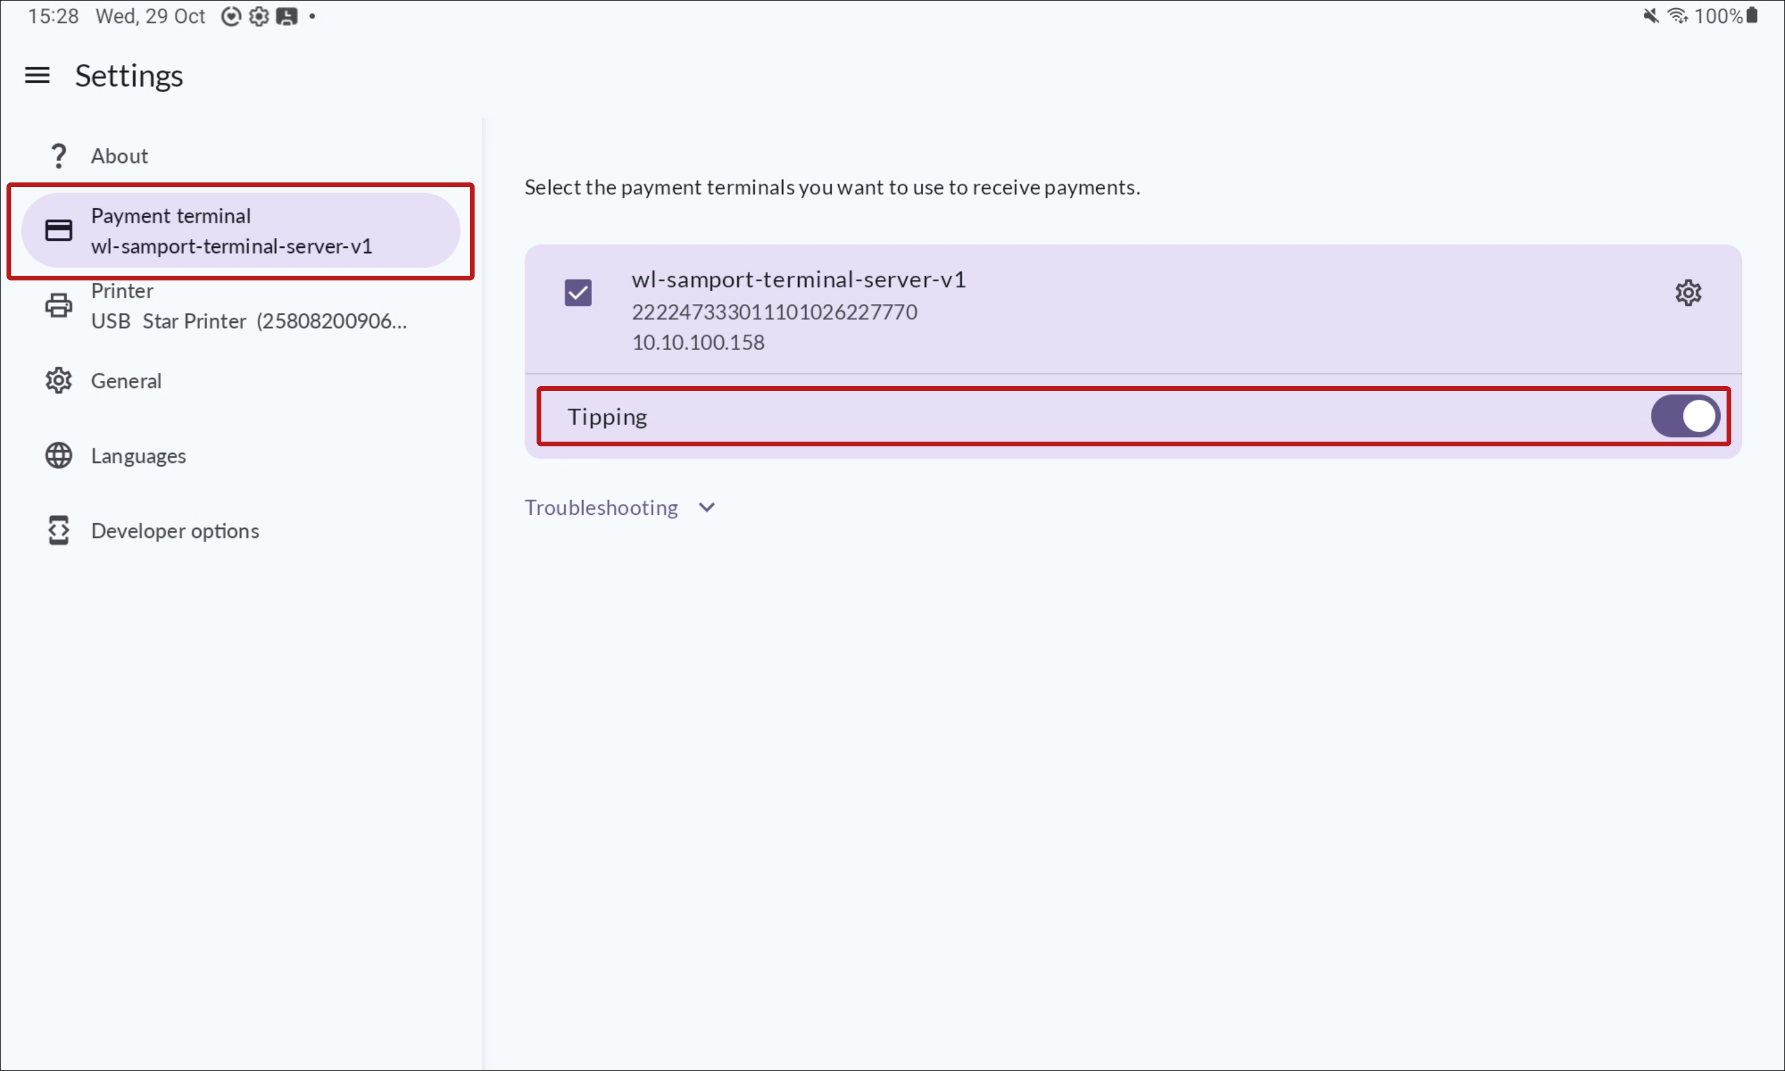Click the Tipping row label
This screenshot has width=1785, height=1071.
click(x=607, y=416)
